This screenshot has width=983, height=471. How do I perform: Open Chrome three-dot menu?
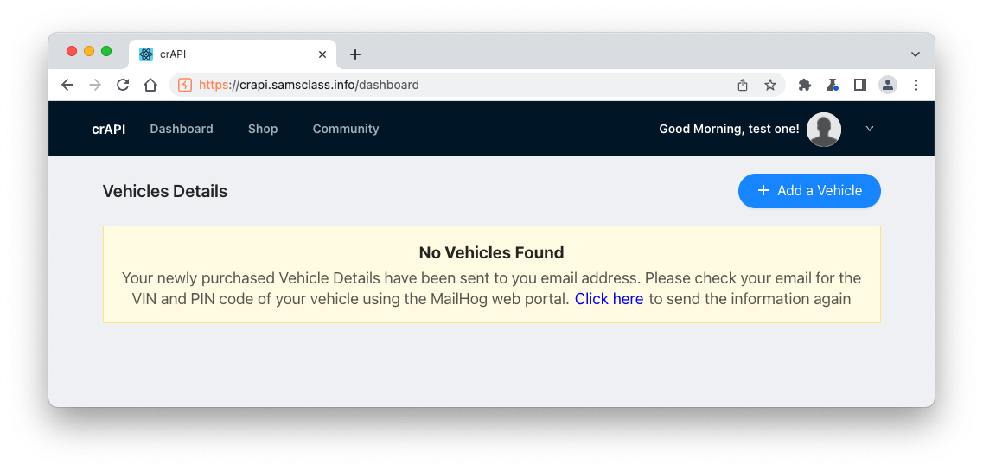916,85
